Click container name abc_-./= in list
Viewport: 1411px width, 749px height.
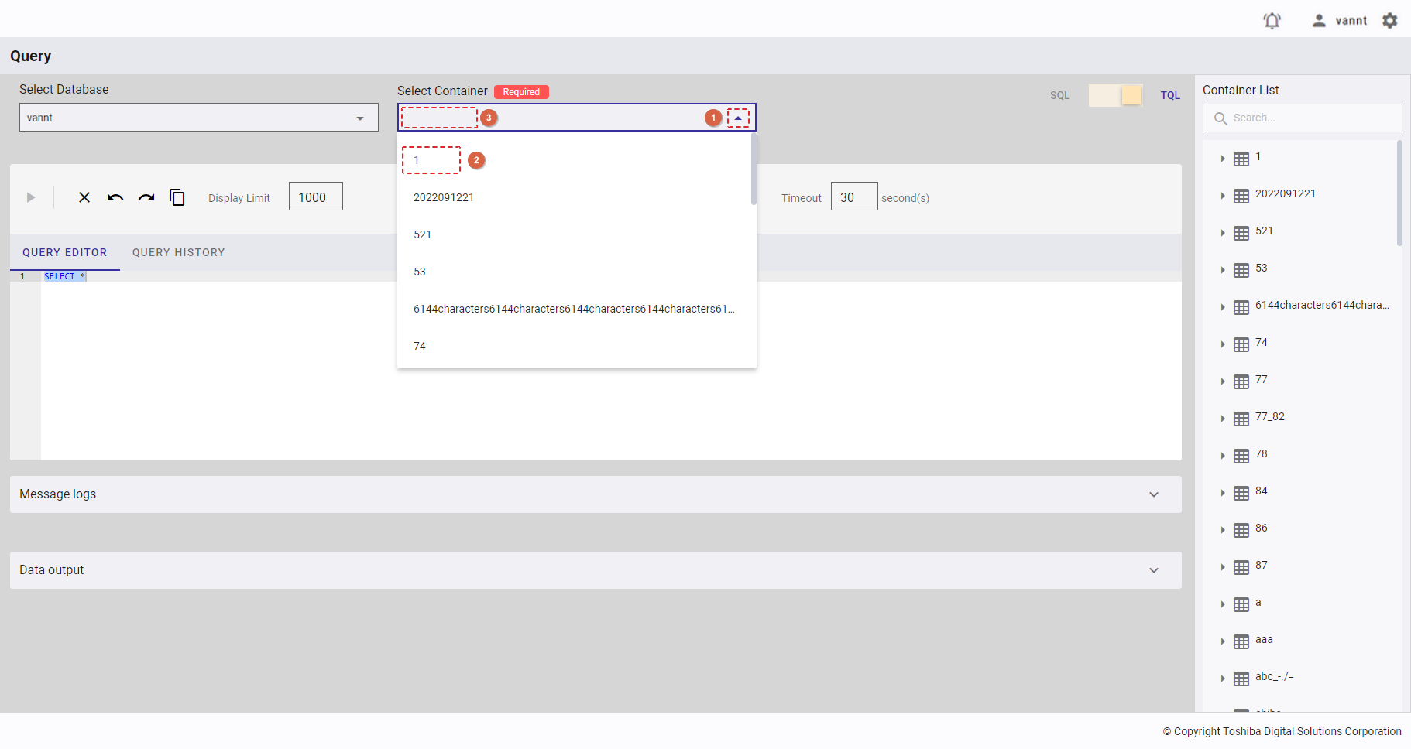click(1275, 677)
